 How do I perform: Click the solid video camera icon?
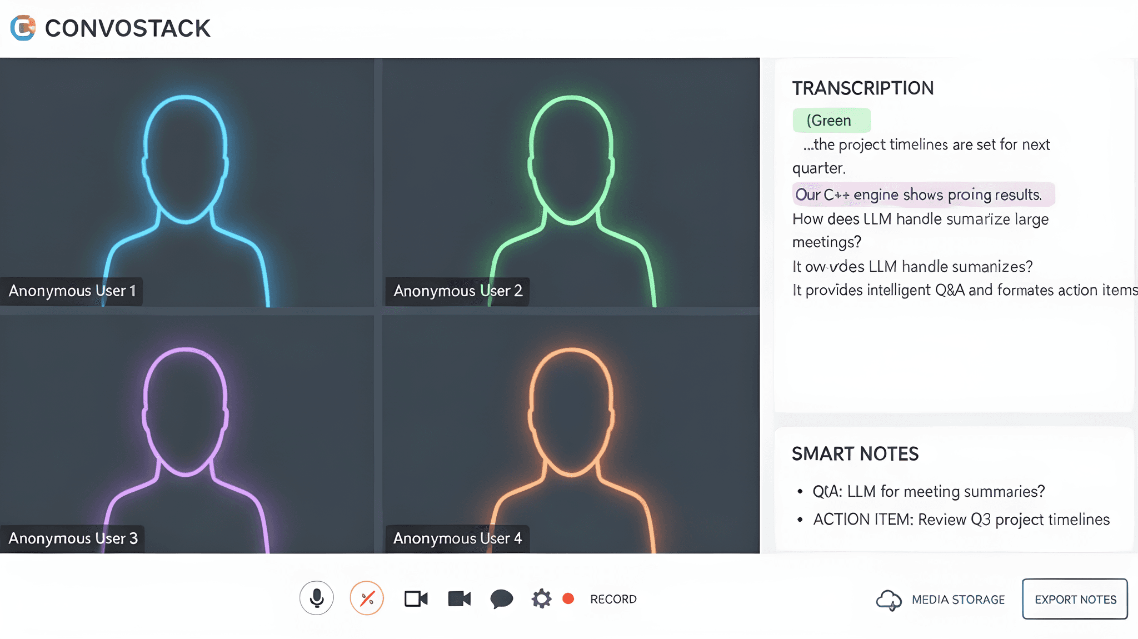point(460,598)
